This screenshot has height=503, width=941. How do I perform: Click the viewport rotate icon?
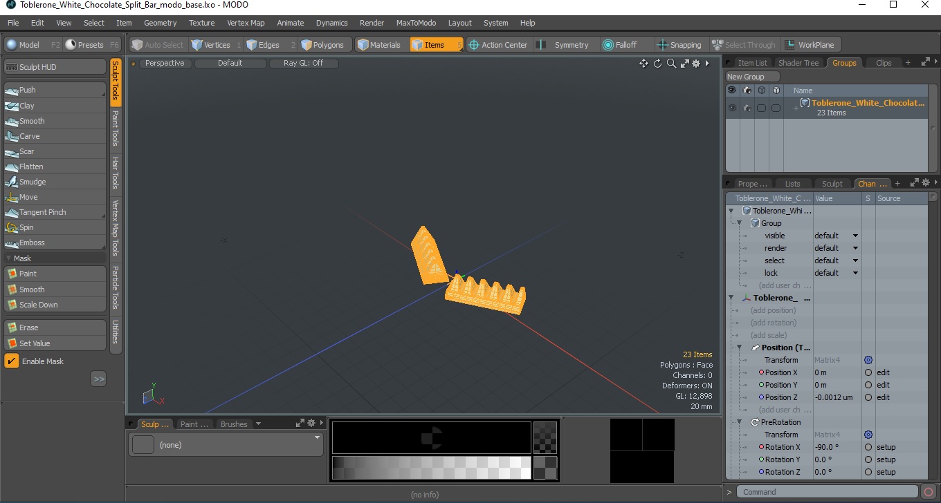tap(657, 64)
